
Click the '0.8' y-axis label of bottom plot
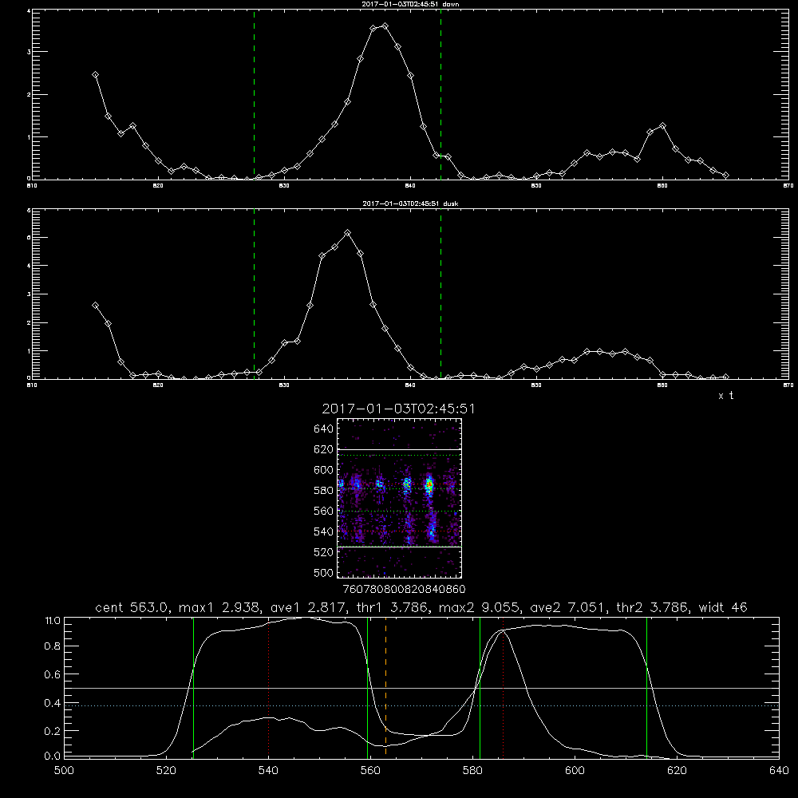click(x=53, y=646)
